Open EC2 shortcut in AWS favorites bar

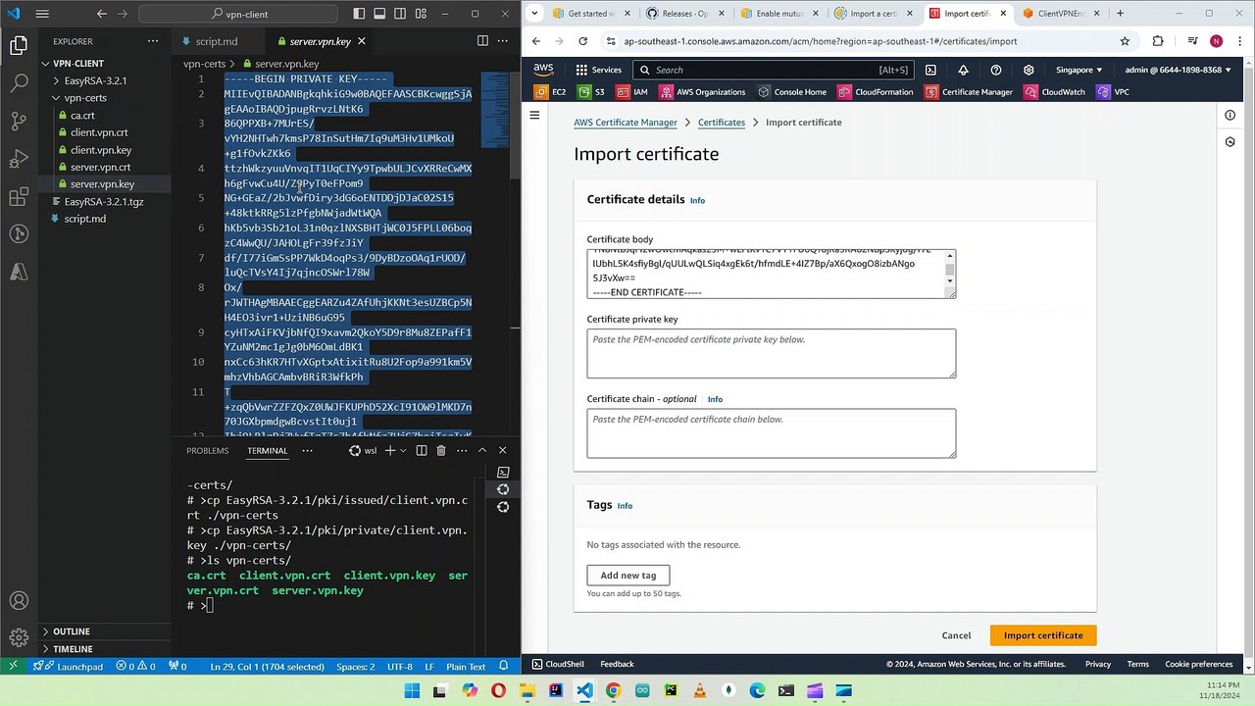550,92
